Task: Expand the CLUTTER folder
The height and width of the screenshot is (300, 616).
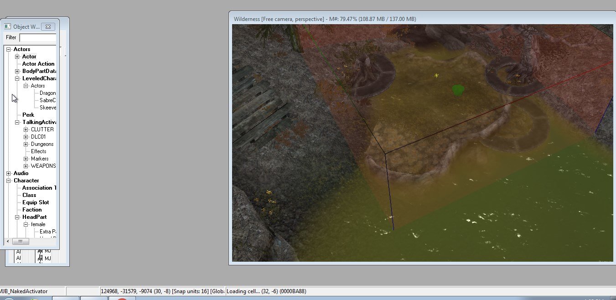Action: 26,129
